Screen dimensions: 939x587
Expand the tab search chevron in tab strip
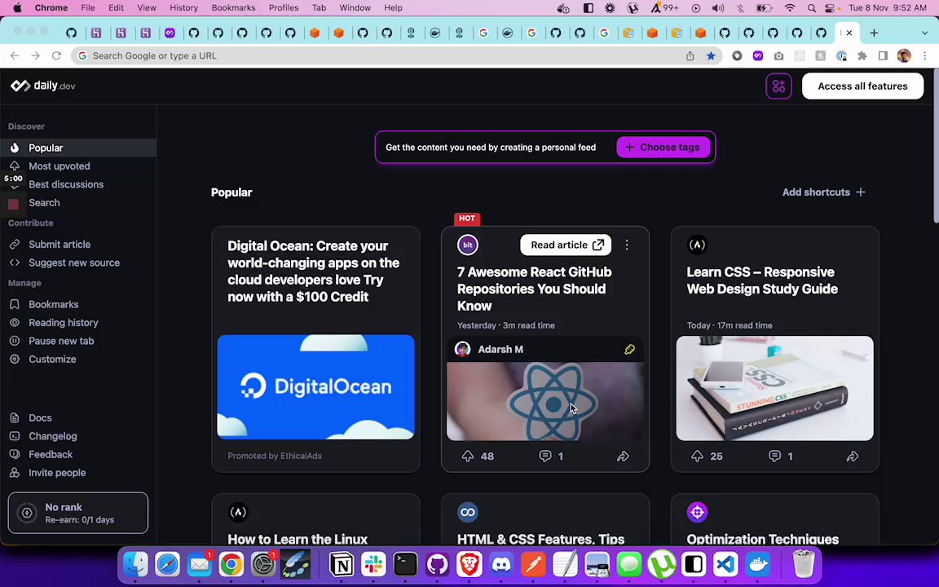[x=924, y=33]
